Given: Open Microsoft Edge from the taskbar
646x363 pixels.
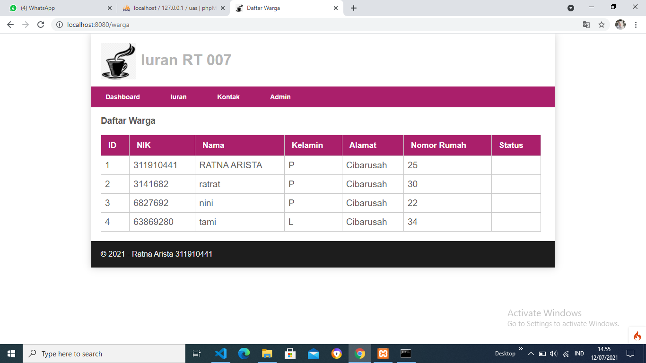Looking at the screenshot, I should [244, 353].
